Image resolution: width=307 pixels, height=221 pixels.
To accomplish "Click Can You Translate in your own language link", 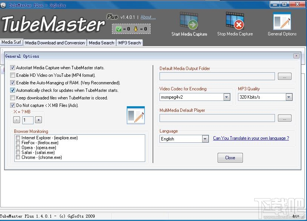I will click(x=251, y=138).
